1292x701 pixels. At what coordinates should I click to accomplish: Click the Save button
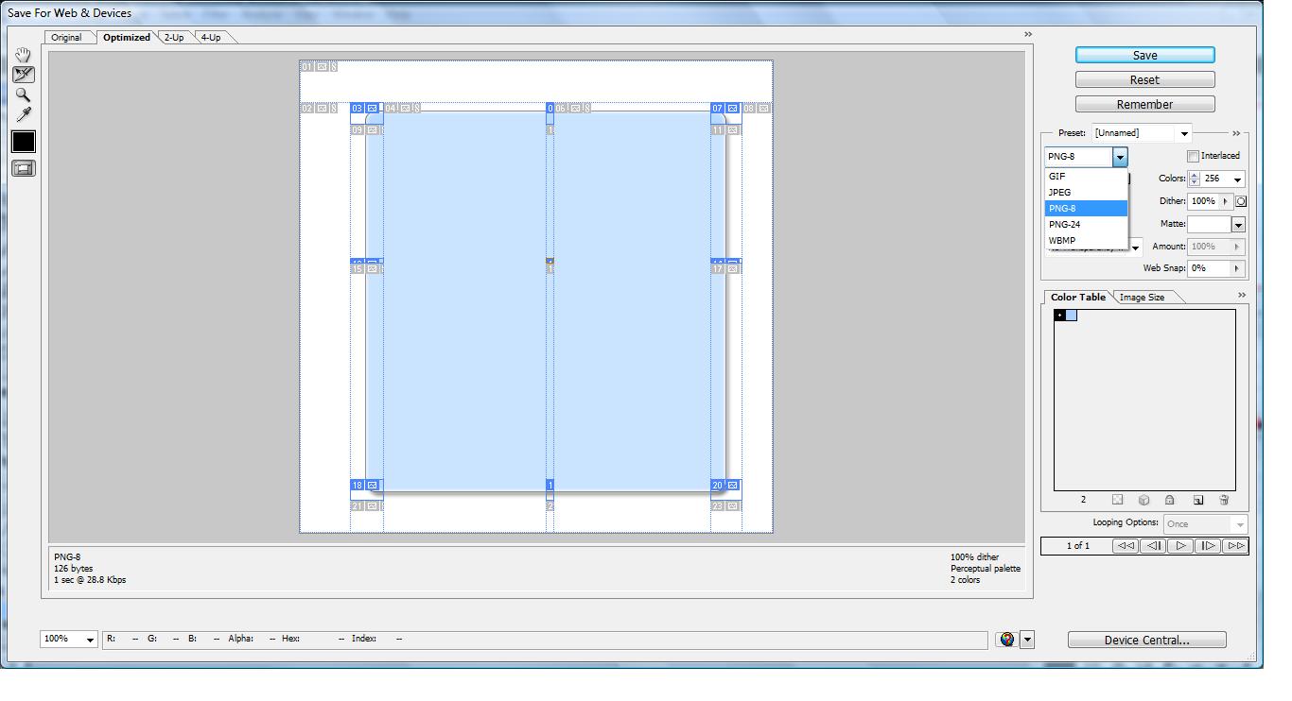[1144, 54]
